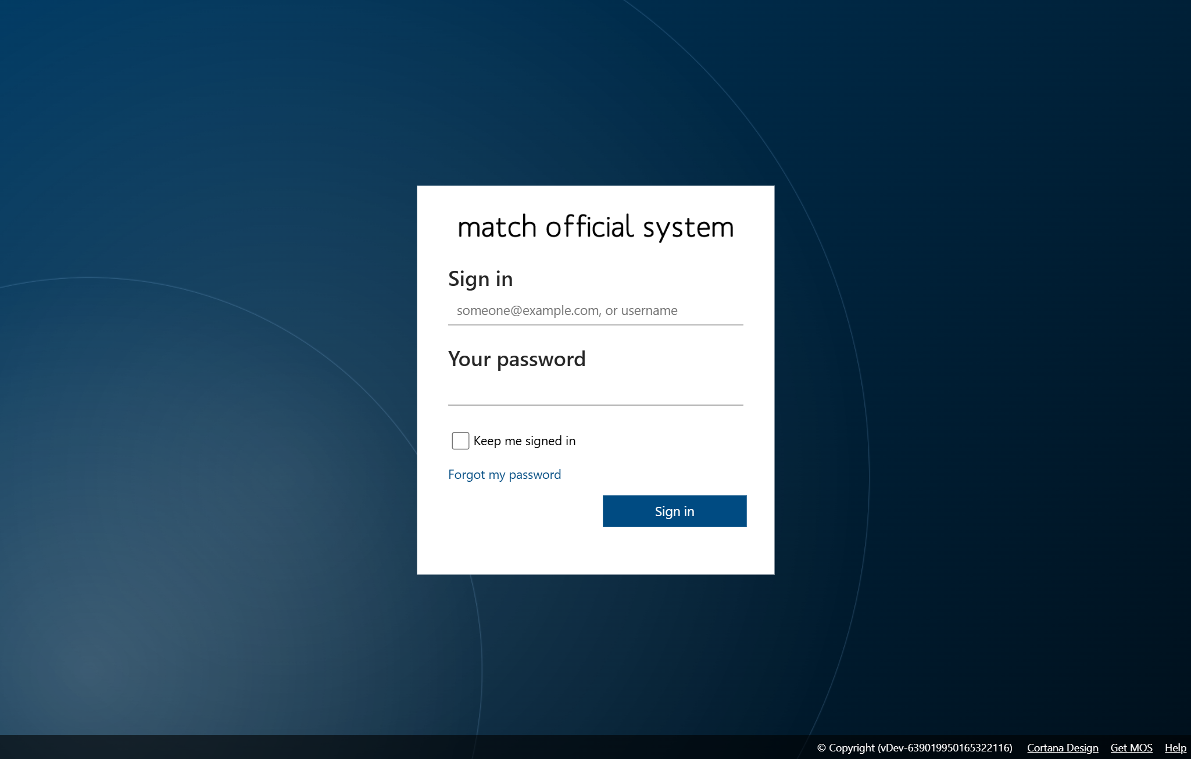The image size is (1191, 759).
Task: Click the Your password heading
Action: tap(517, 359)
